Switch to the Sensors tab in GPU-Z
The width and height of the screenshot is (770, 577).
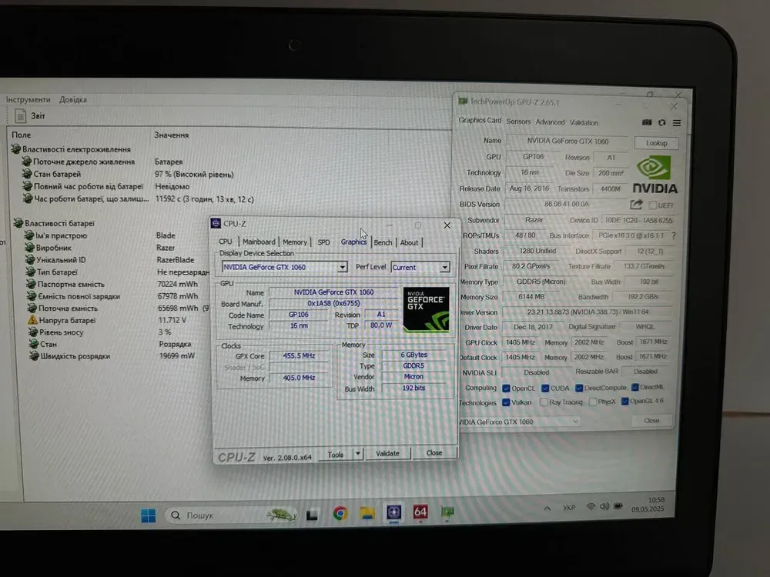tap(518, 122)
